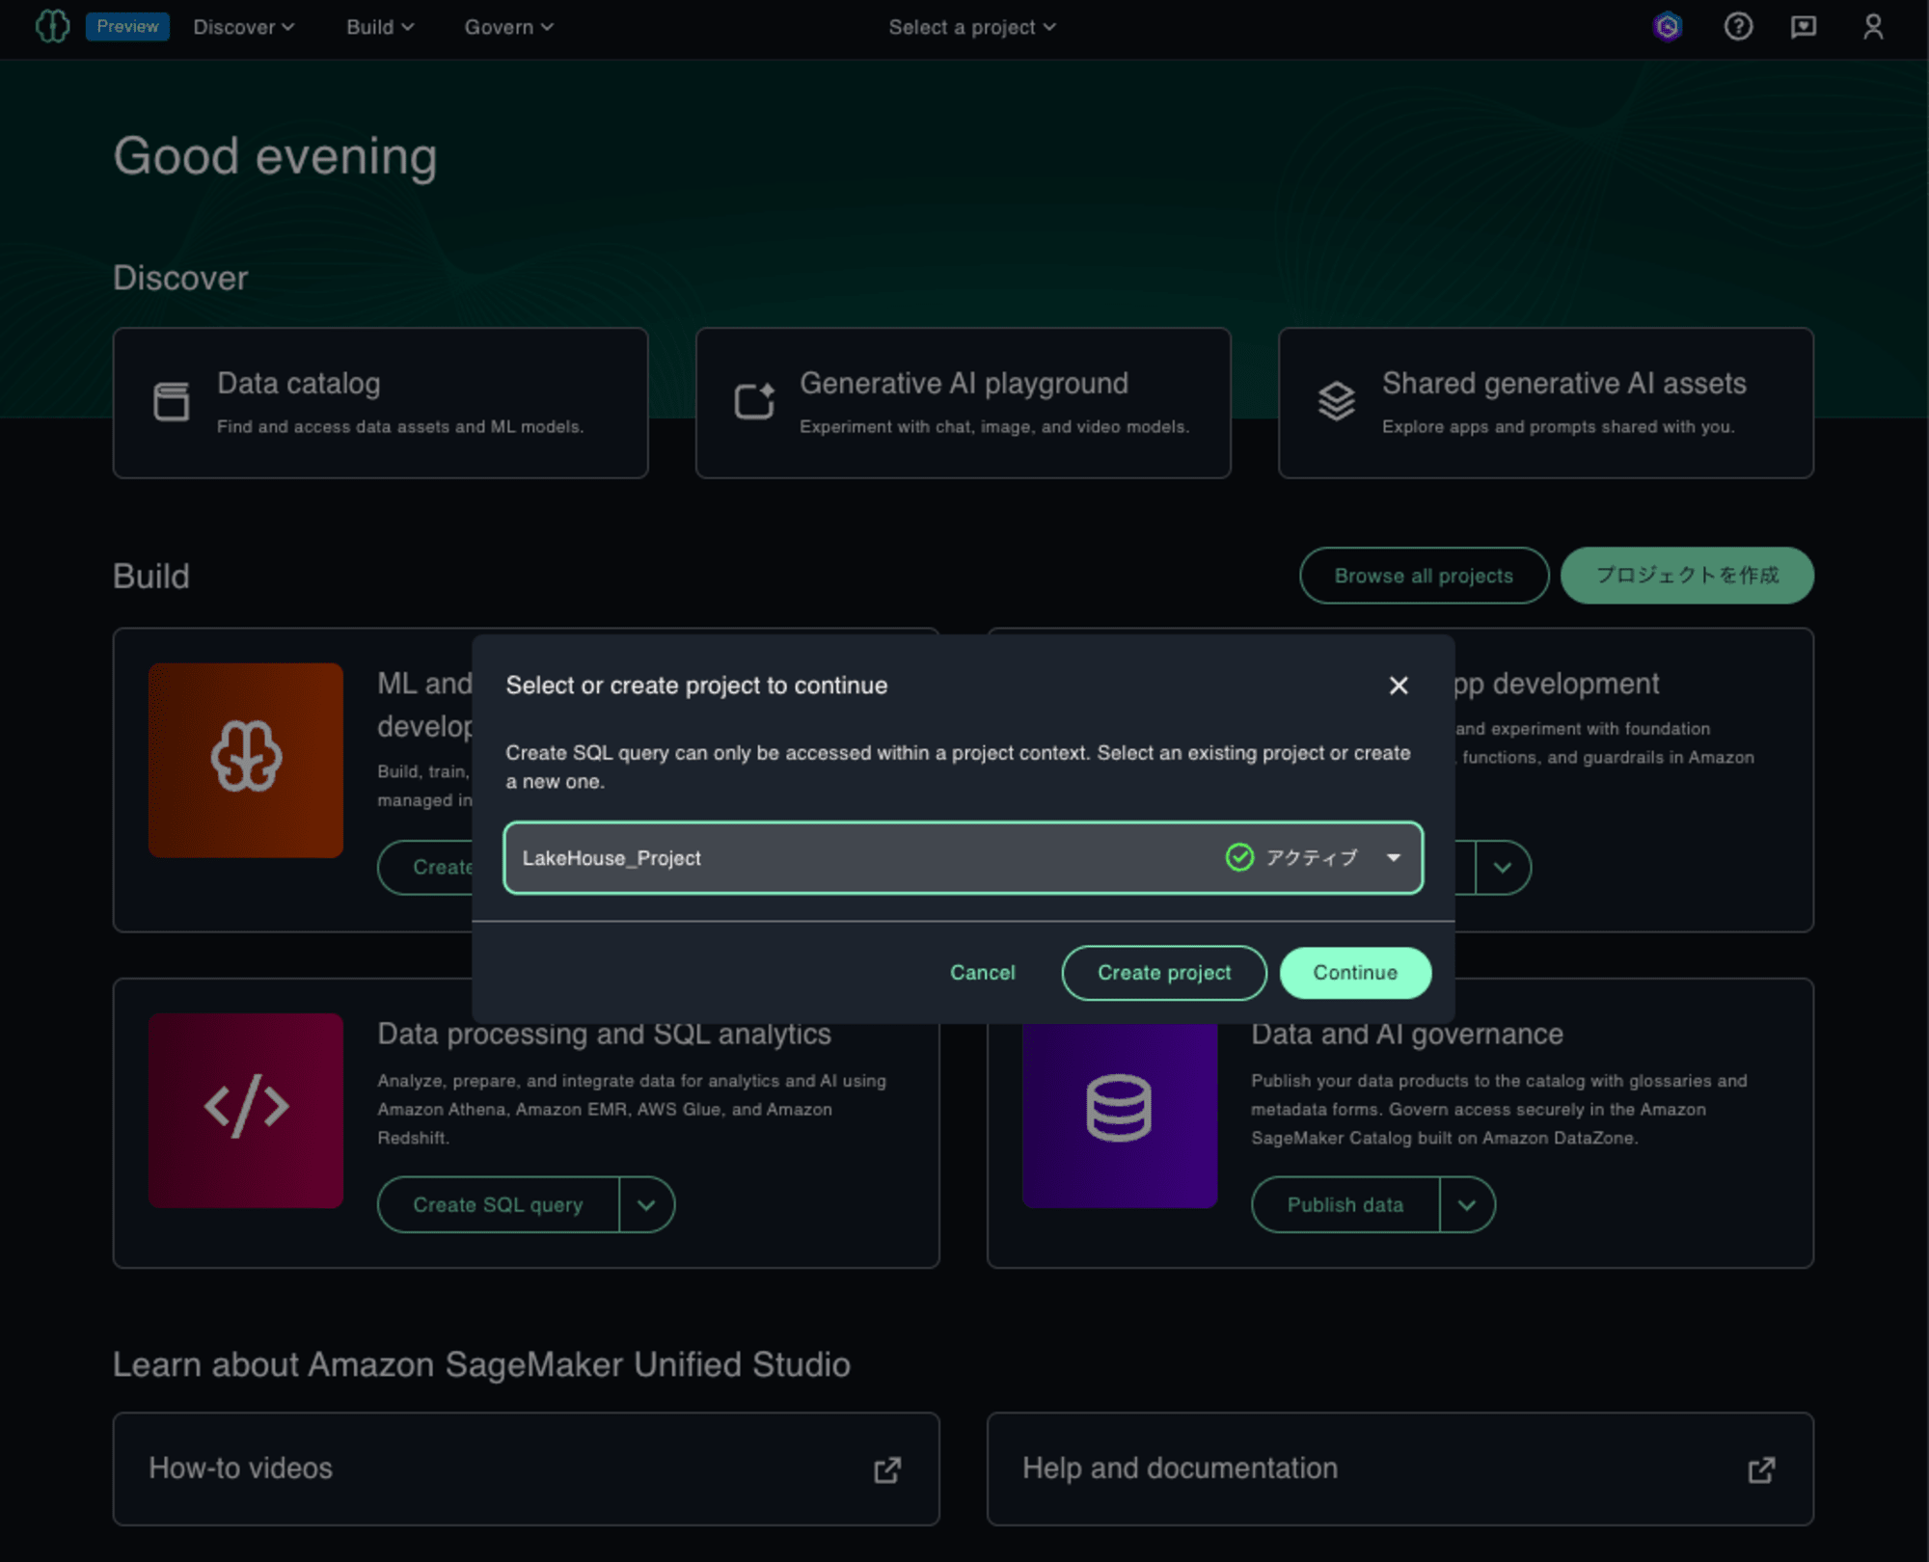Click the SageMaker Unified Studio logo
The image size is (1929, 1562).
52,26
